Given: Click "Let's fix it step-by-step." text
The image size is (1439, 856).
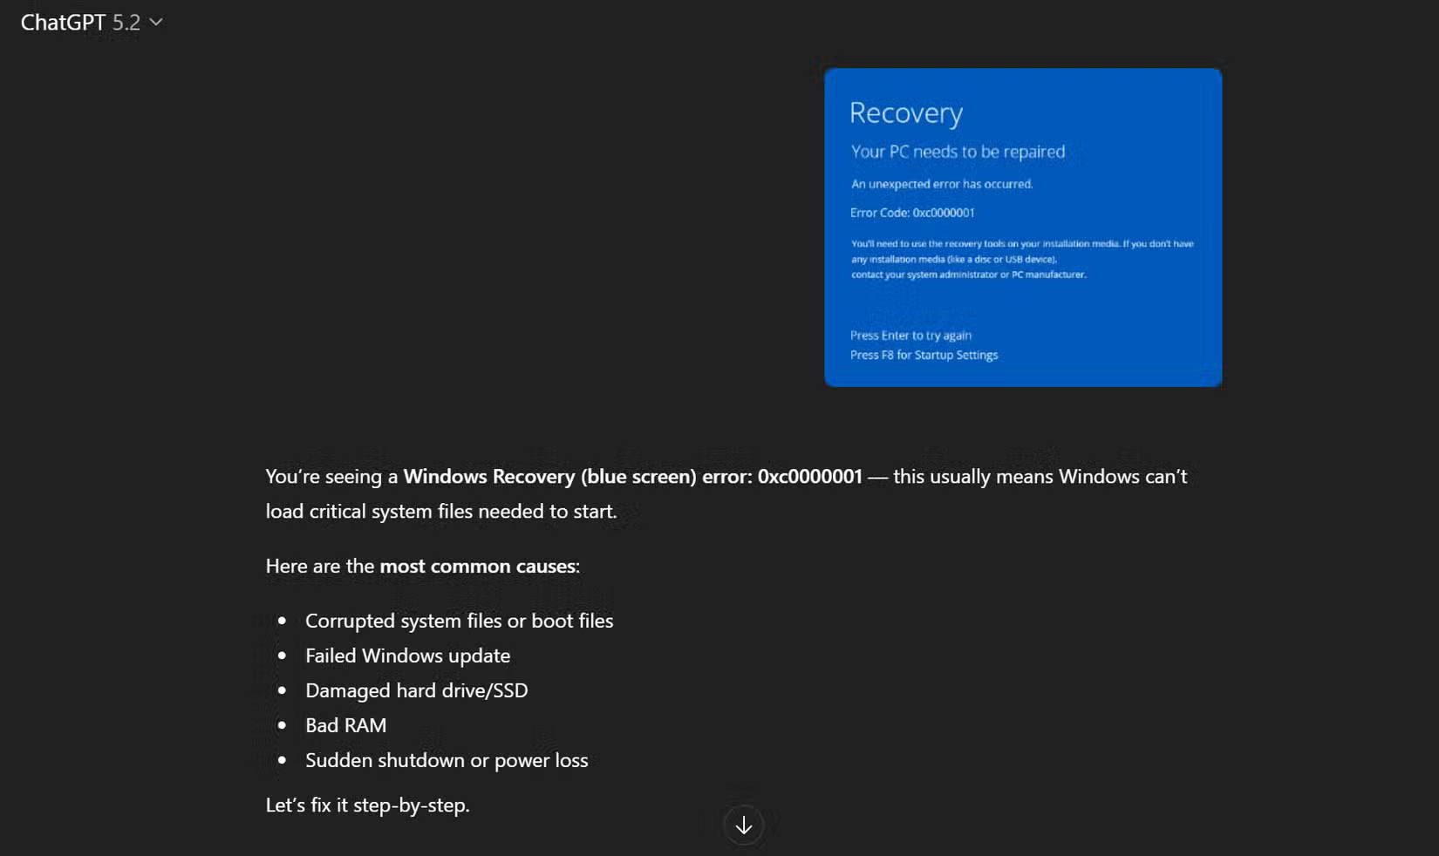Looking at the screenshot, I should (x=367, y=805).
